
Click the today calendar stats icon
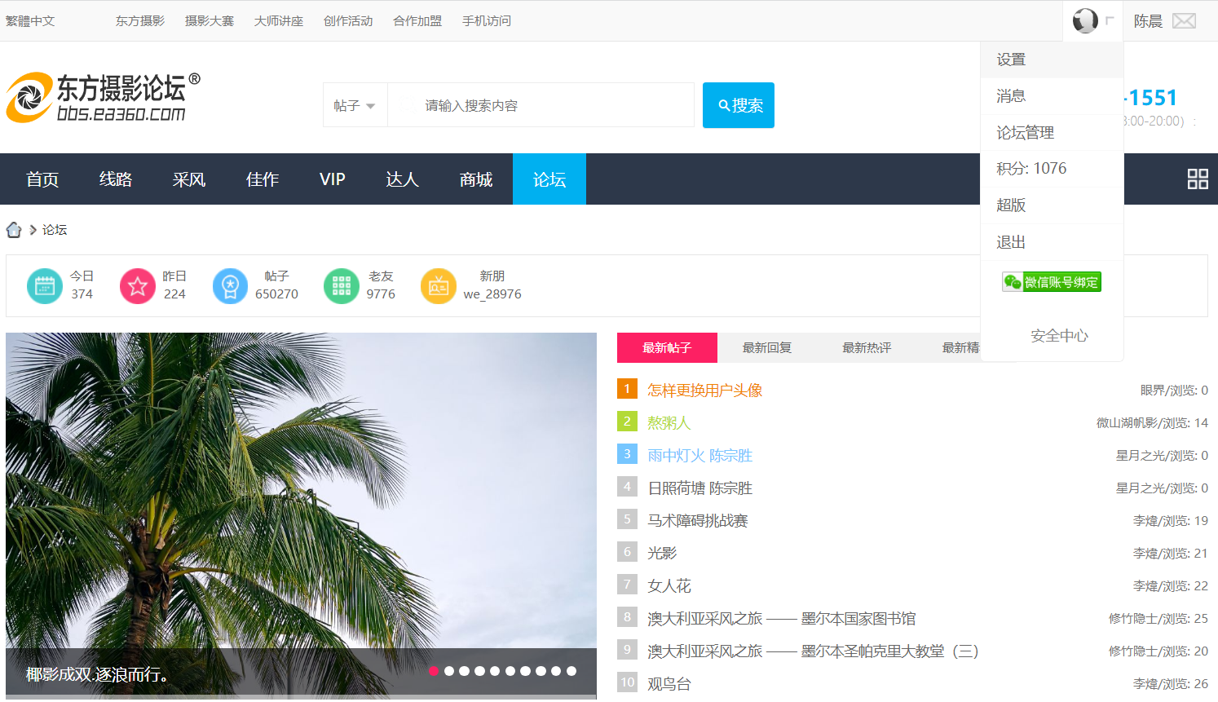[44, 286]
